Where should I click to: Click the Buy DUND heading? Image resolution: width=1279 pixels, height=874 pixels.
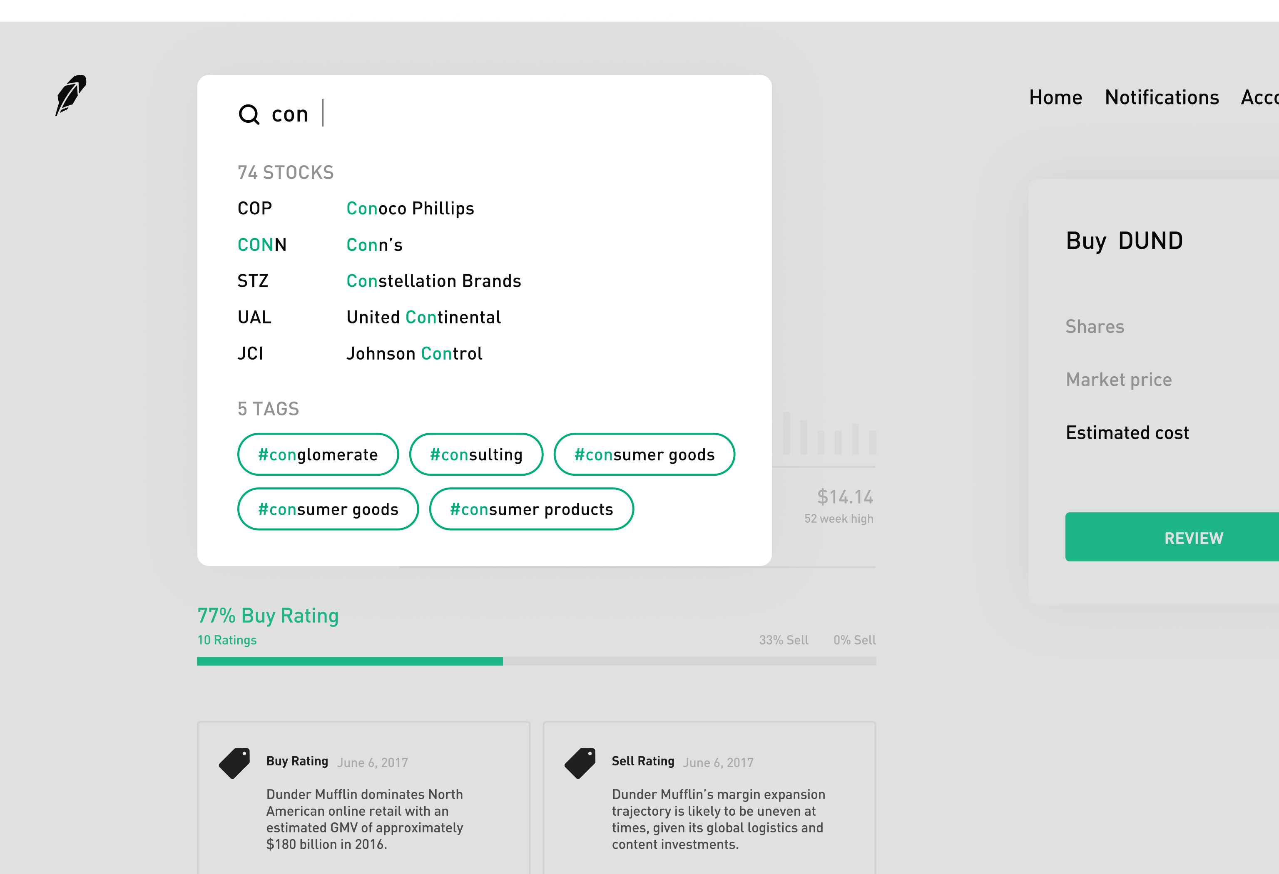coord(1125,241)
